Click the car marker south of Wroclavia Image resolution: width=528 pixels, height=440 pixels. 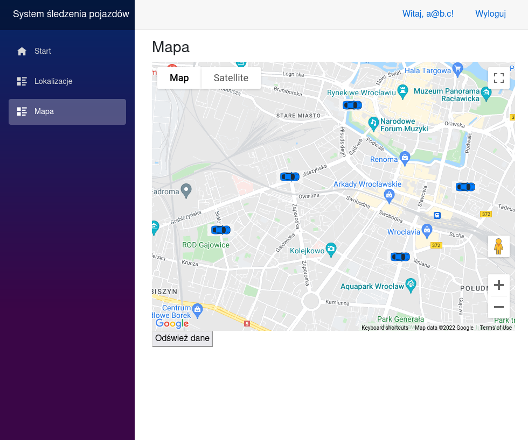coord(400,257)
